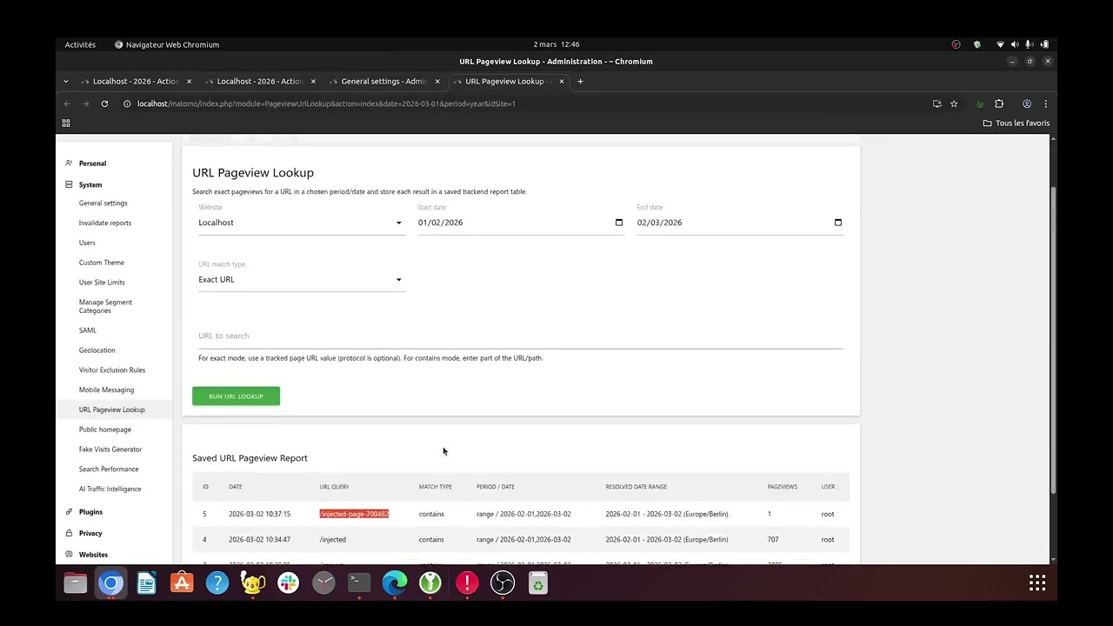Image resolution: width=1113 pixels, height=626 pixels.
Task: Click the browser forward arrow
Action: click(x=85, y=103)
